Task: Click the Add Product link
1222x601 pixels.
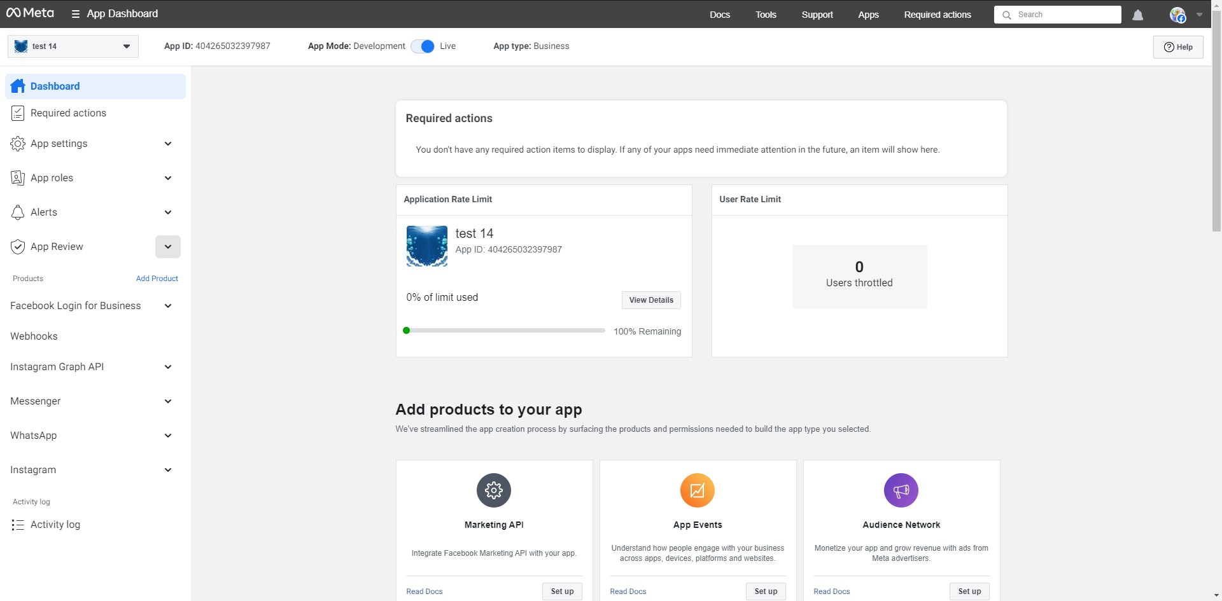Action: pos(157,279)
